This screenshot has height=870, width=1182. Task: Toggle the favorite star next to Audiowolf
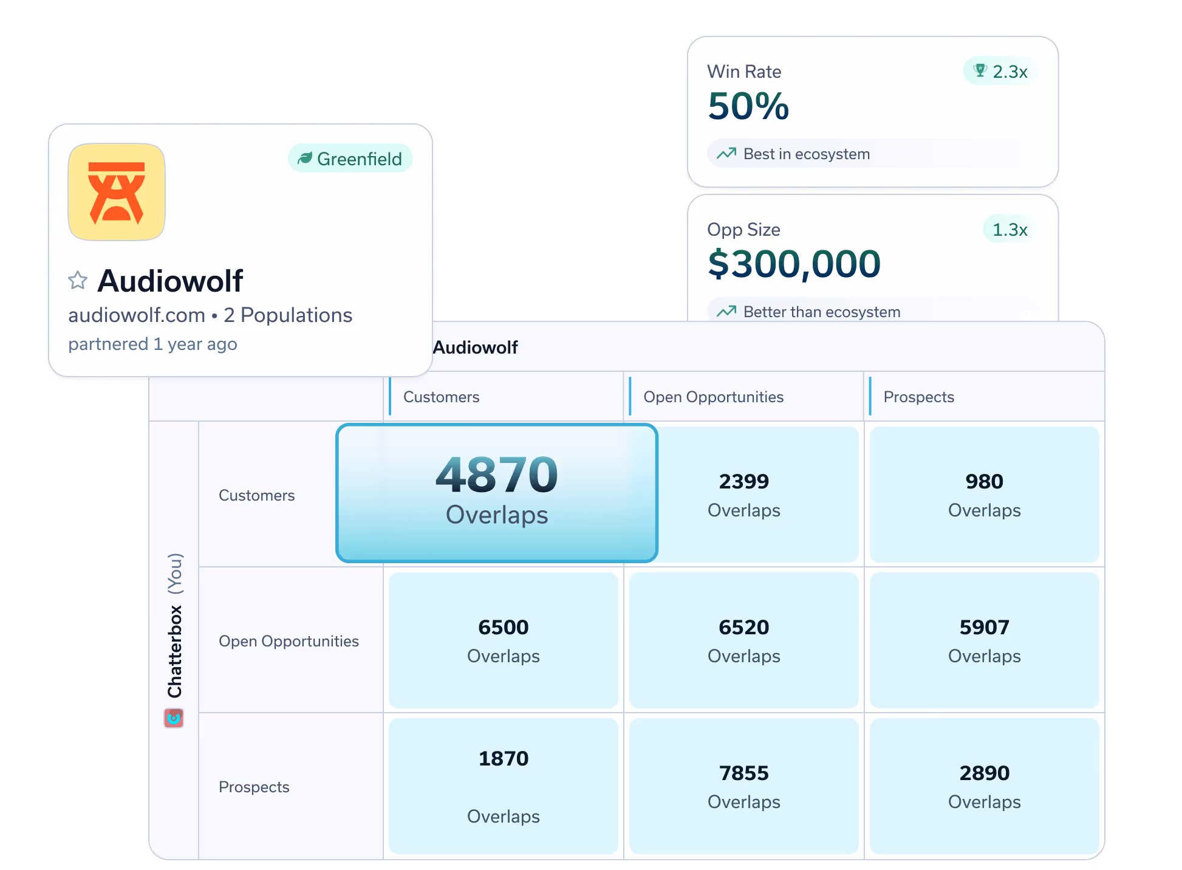coord(78,281)
